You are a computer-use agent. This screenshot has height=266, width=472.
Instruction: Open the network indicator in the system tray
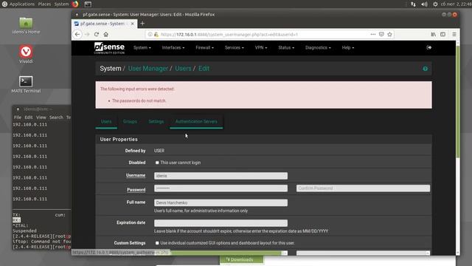click(x=413, y=4)
